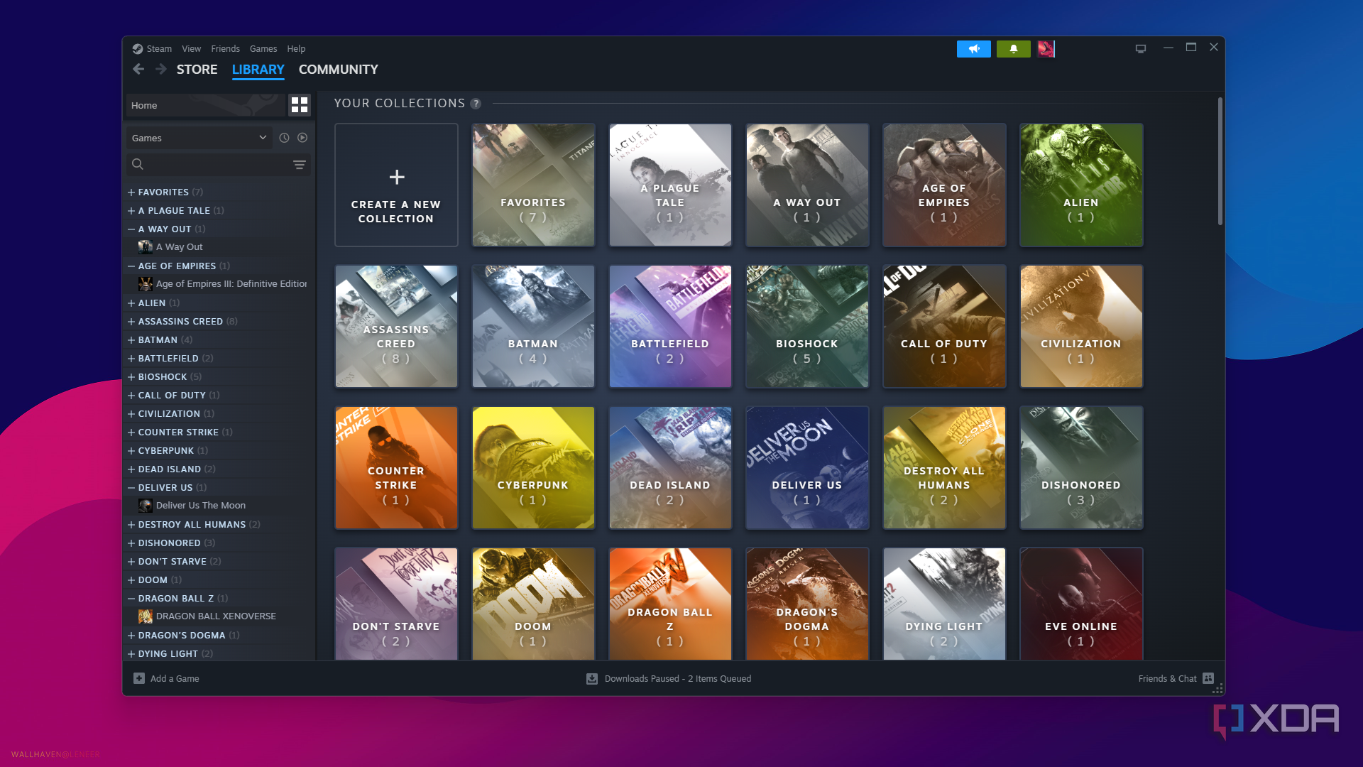Viewport: 1363px width, 767px height.
Task: Click the collections vertical scrollbar
Action: 1220,161
